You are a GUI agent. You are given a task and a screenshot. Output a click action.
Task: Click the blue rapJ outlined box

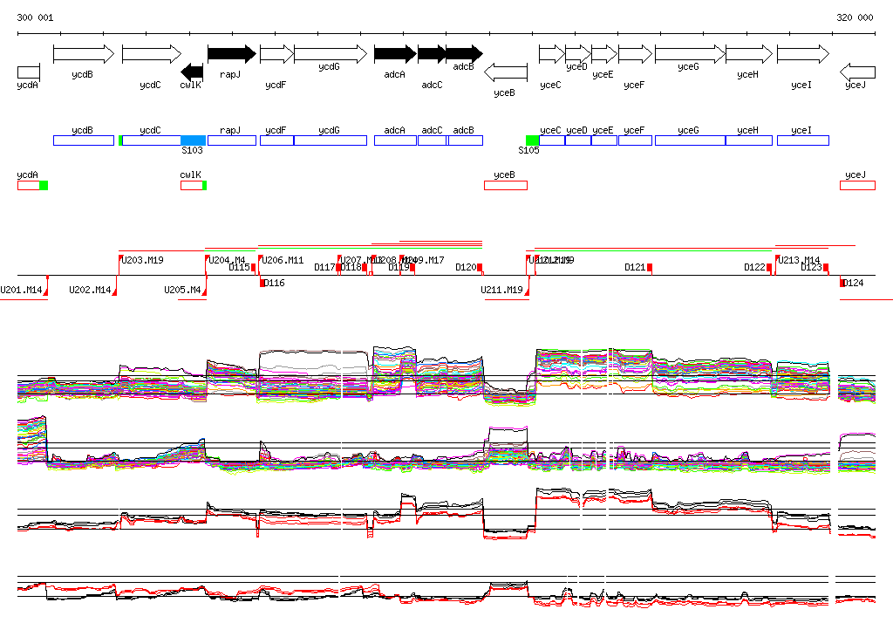(232, 140)
